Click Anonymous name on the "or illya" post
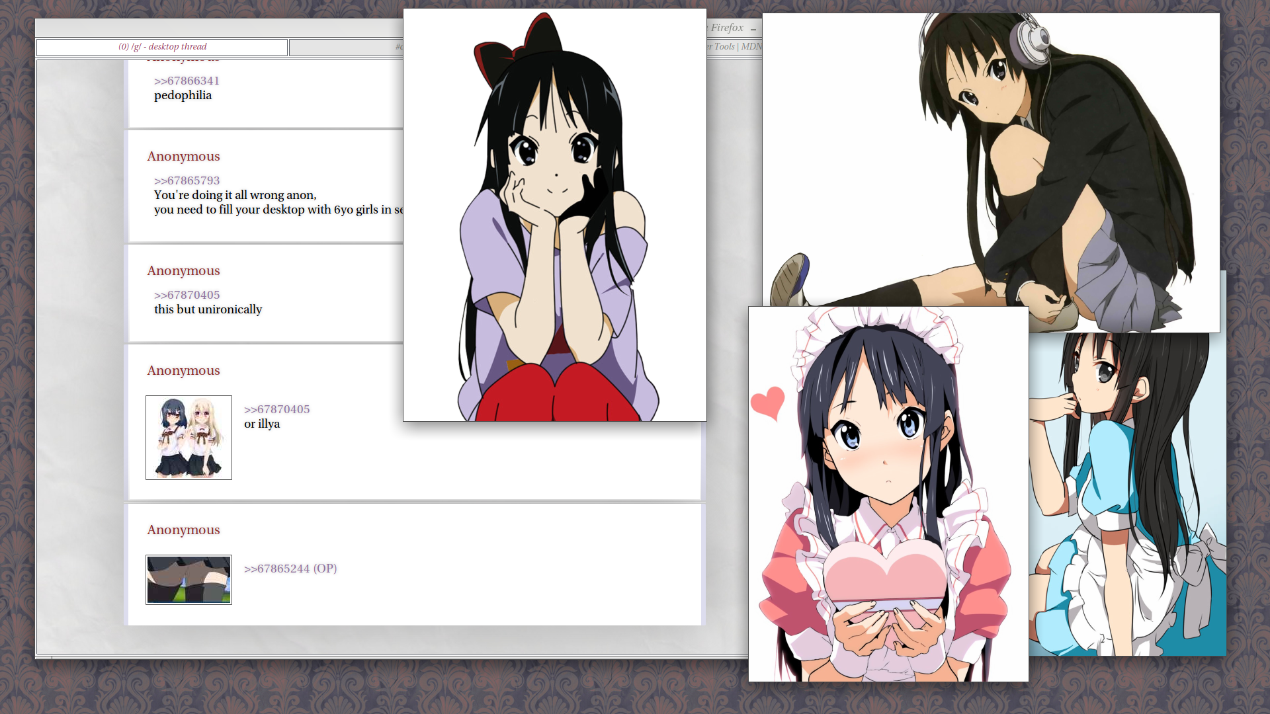 point(183,371)
